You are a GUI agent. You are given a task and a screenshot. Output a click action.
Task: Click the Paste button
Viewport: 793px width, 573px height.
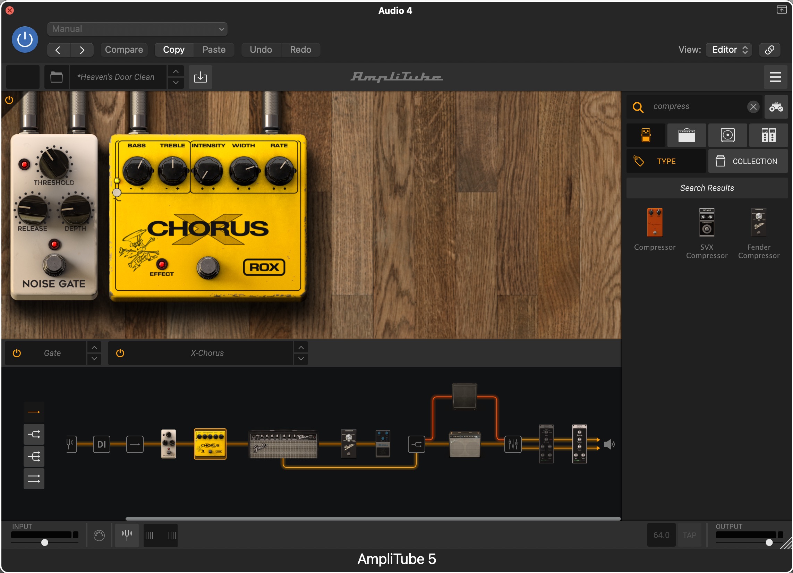click(x=214, y=50)
